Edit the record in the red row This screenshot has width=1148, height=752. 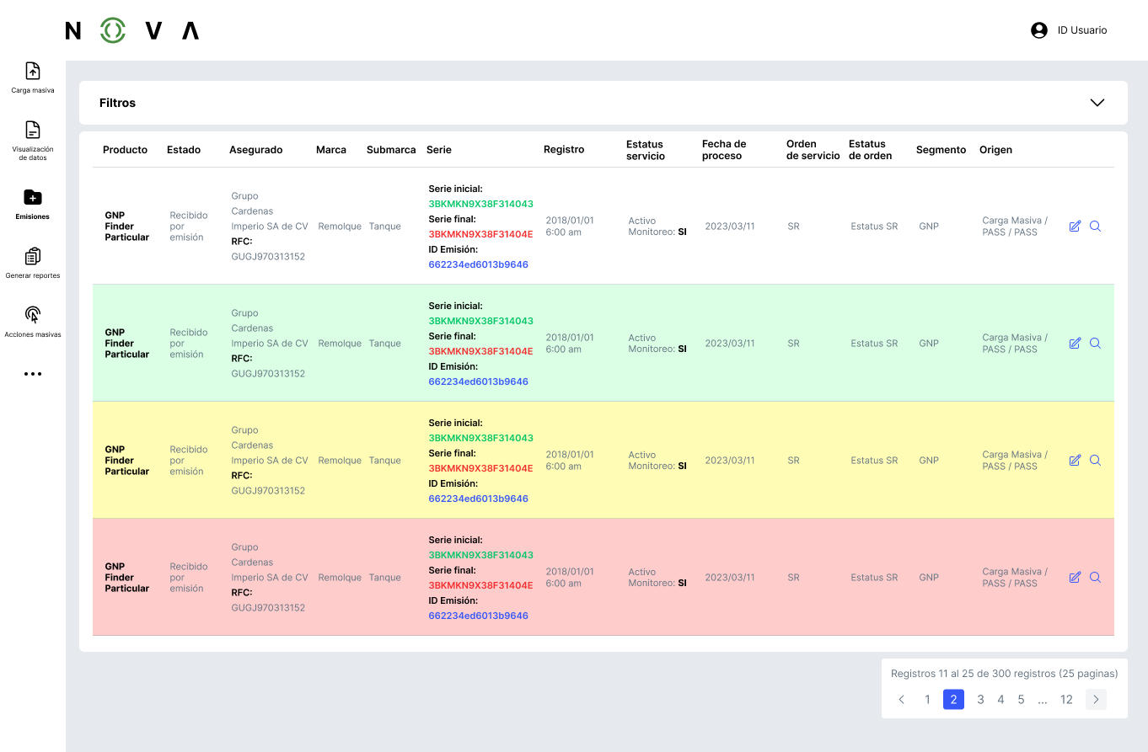click(x=1075, y=577)
